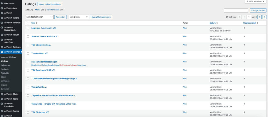Open Bilder submenu item
This screenshot has height=117, width=268.
coord(3,77)
